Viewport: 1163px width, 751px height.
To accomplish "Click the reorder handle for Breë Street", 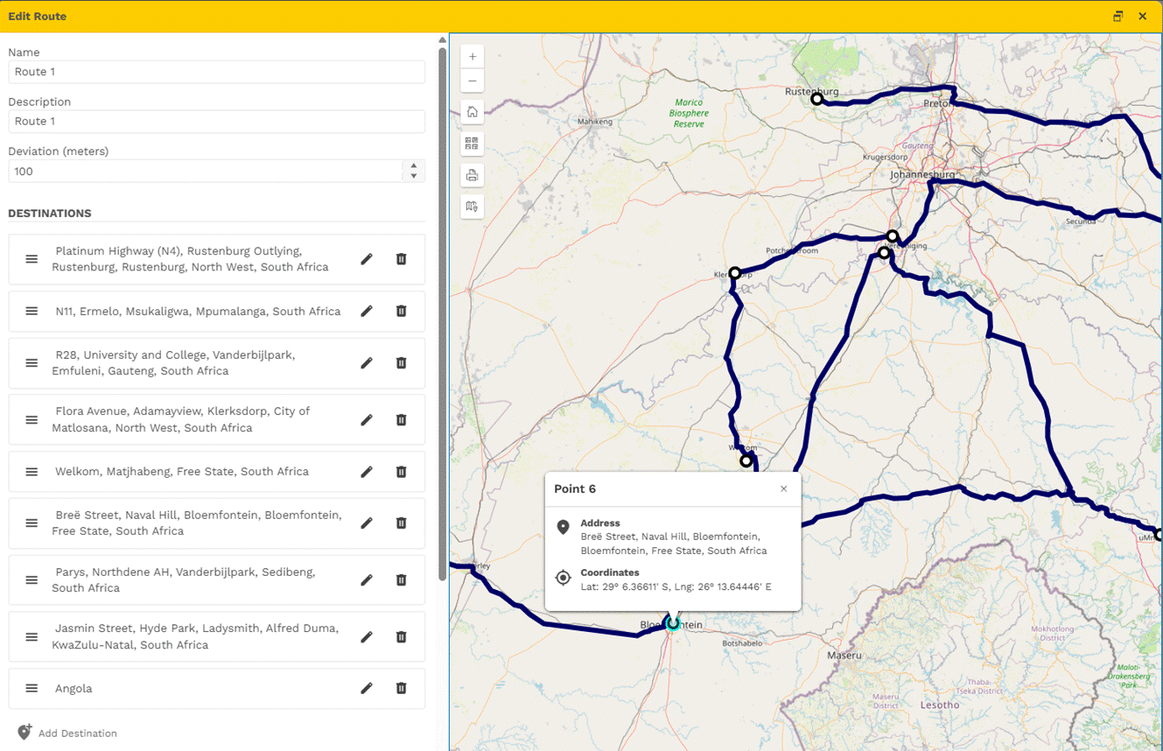I will [32, 523].
